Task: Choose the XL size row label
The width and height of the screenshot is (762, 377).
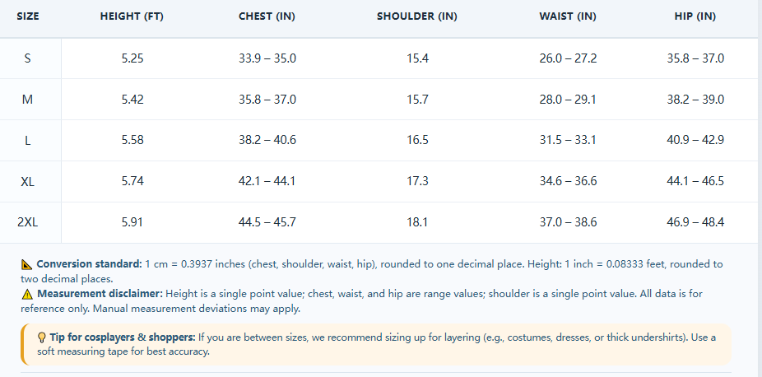Action: click(28, 182)
